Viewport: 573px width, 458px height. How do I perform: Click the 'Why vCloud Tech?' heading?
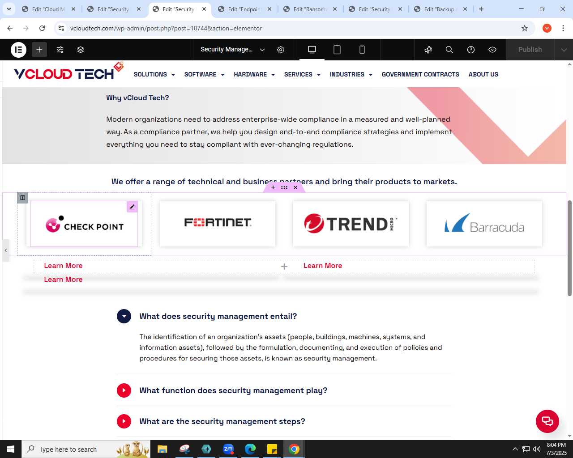(x=137, y=98)
